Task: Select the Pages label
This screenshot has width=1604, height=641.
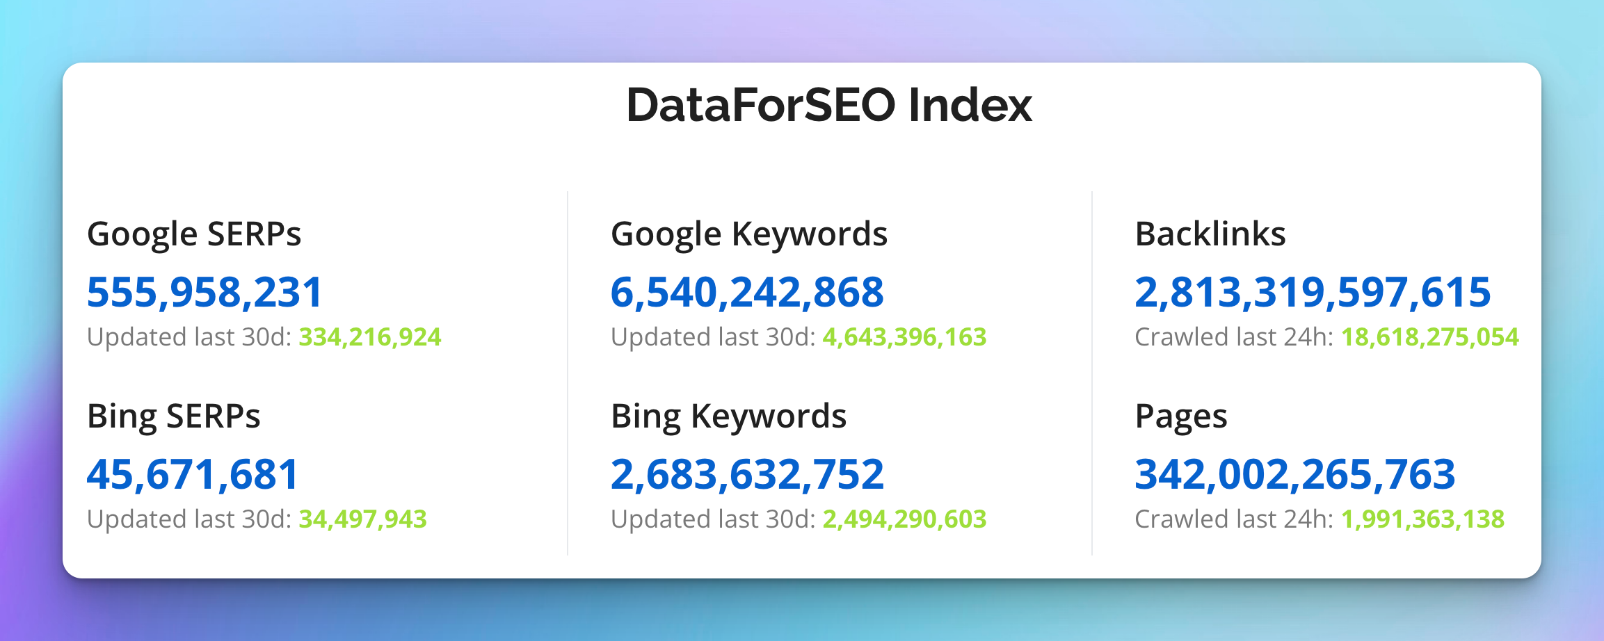Action: 1181,416
